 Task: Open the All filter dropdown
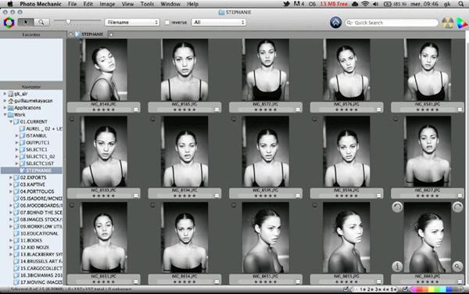(219, 23)
